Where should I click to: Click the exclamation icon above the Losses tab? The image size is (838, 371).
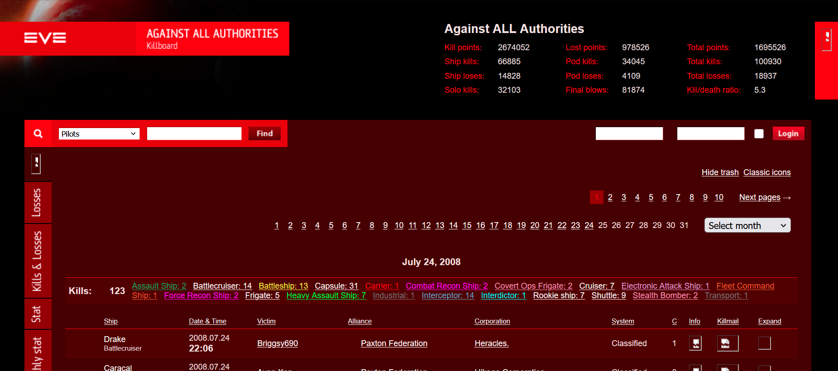(37, 163)
